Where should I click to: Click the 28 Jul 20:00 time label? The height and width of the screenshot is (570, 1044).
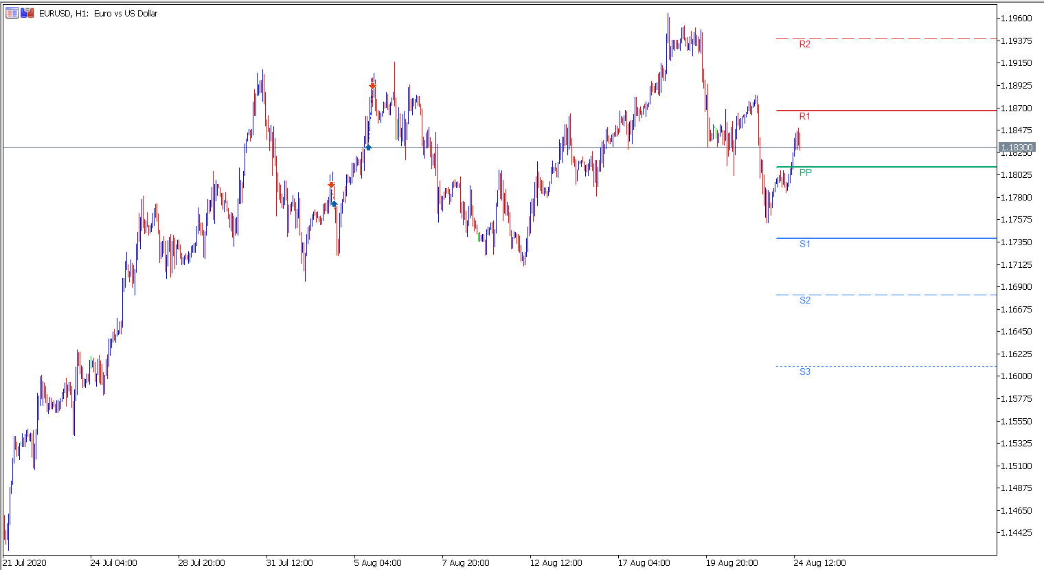[x=201, y=563]
